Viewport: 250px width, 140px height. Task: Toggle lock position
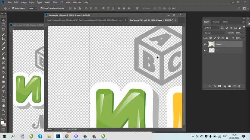pos(219,38)
